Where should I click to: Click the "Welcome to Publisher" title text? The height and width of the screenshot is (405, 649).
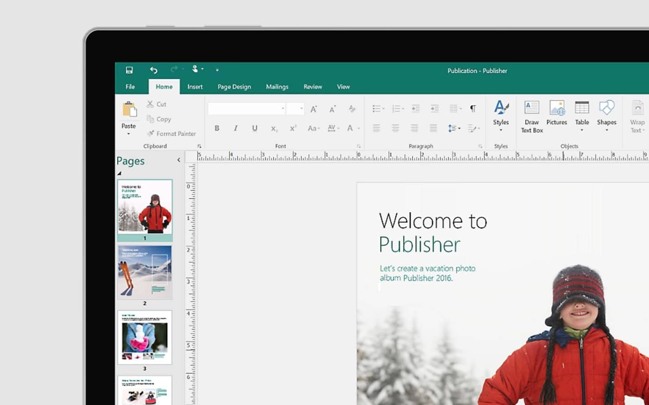click(433, 233)
